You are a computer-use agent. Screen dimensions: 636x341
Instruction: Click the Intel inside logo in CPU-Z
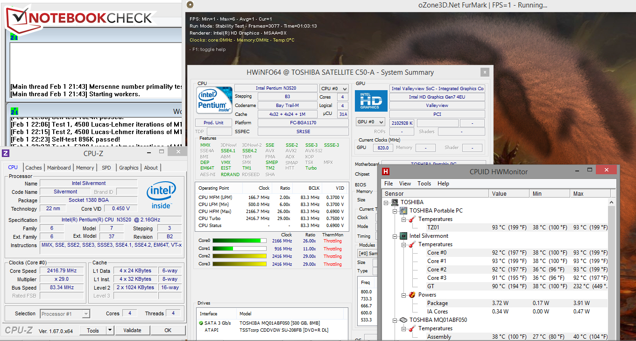coord(161,196)
